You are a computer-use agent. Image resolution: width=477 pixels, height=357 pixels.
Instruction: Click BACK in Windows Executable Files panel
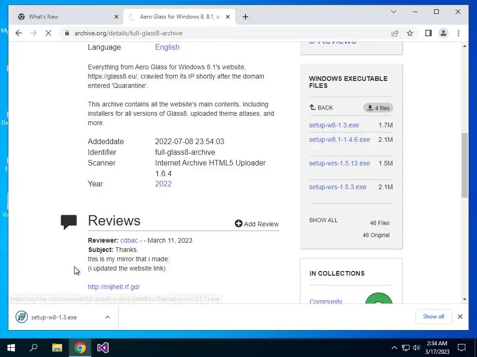coord(321,107)
